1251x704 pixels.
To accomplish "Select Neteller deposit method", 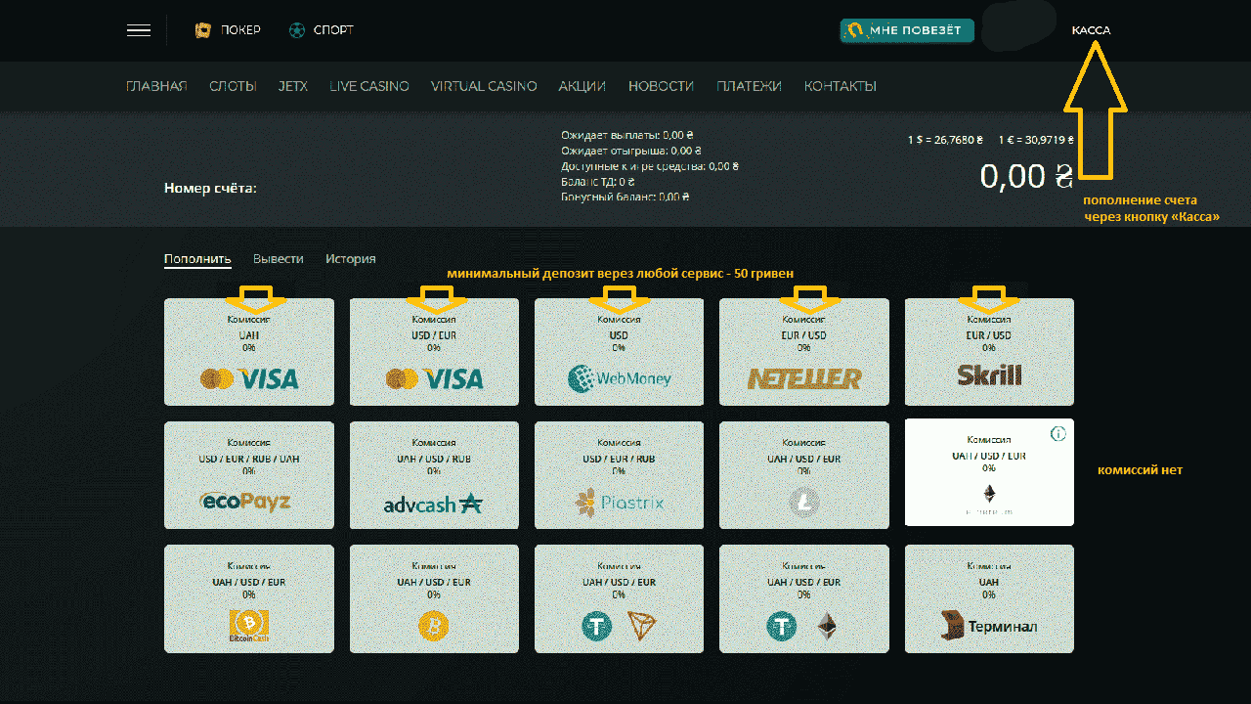I will pos(804,352).
